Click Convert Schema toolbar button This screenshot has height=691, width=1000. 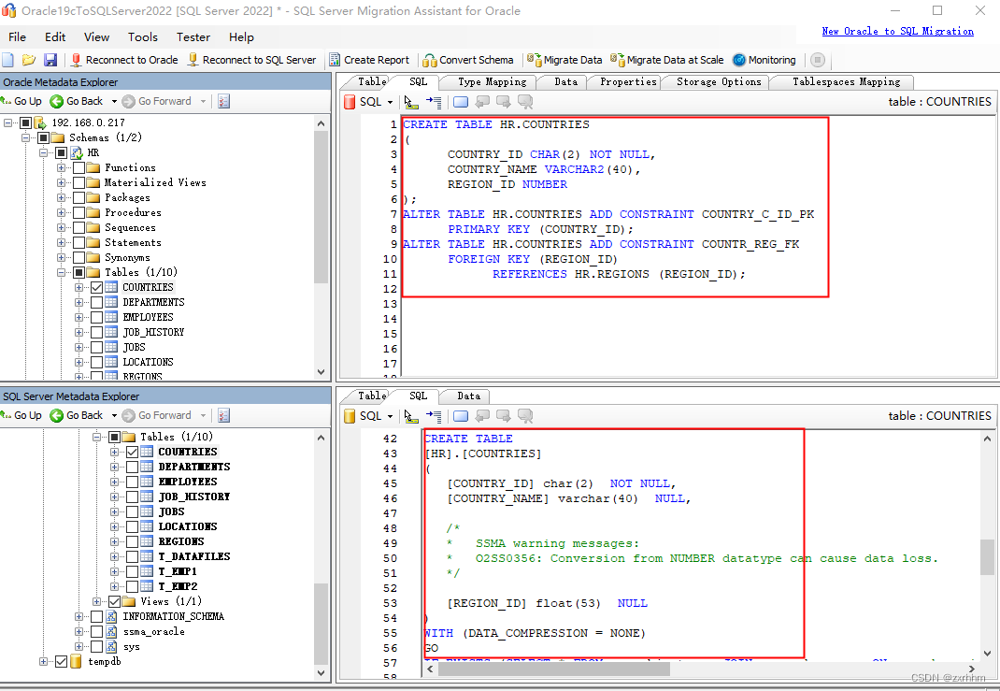click(468, 60)
